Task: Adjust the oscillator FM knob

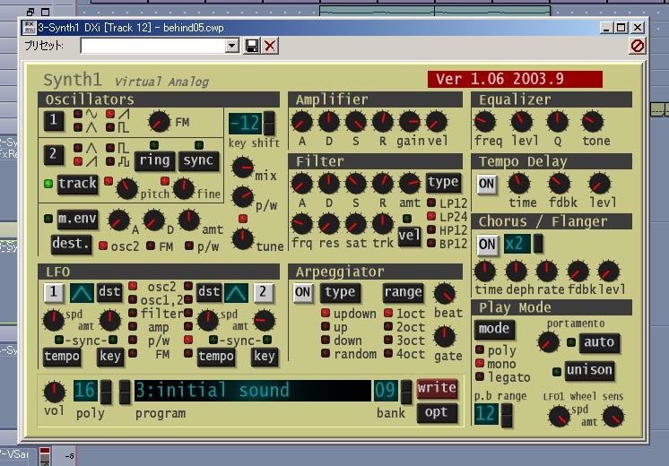Action: click(159, 122)
